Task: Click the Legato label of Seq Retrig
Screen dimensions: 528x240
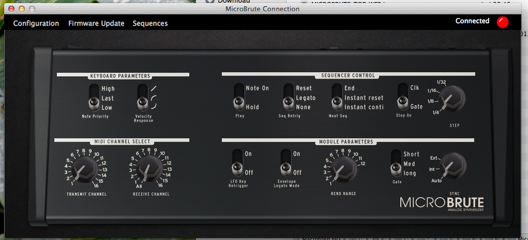Action: coord(306,98)
